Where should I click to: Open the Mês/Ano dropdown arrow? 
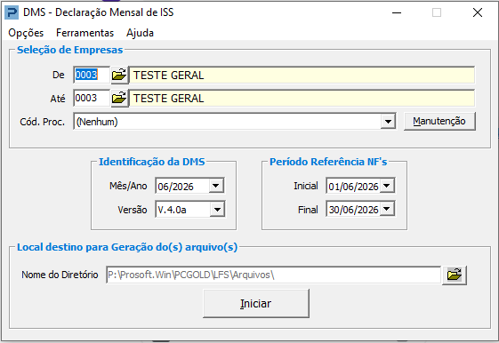click(216, 186)
